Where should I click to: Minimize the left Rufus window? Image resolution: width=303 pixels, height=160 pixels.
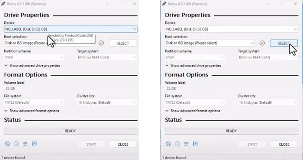point(107,4)
